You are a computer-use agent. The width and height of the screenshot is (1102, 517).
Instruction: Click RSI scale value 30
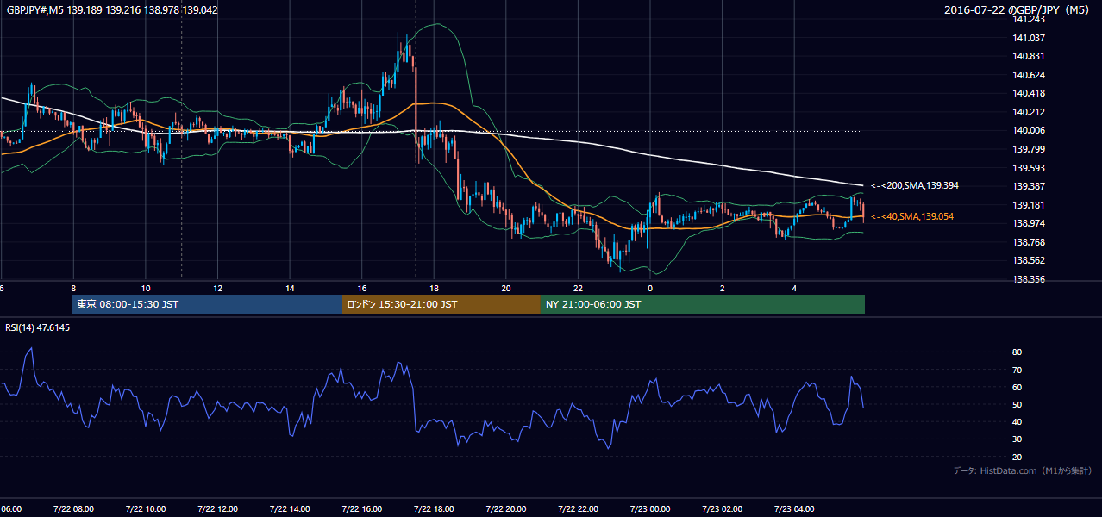pyautogui.click(x=1017, y=439)
